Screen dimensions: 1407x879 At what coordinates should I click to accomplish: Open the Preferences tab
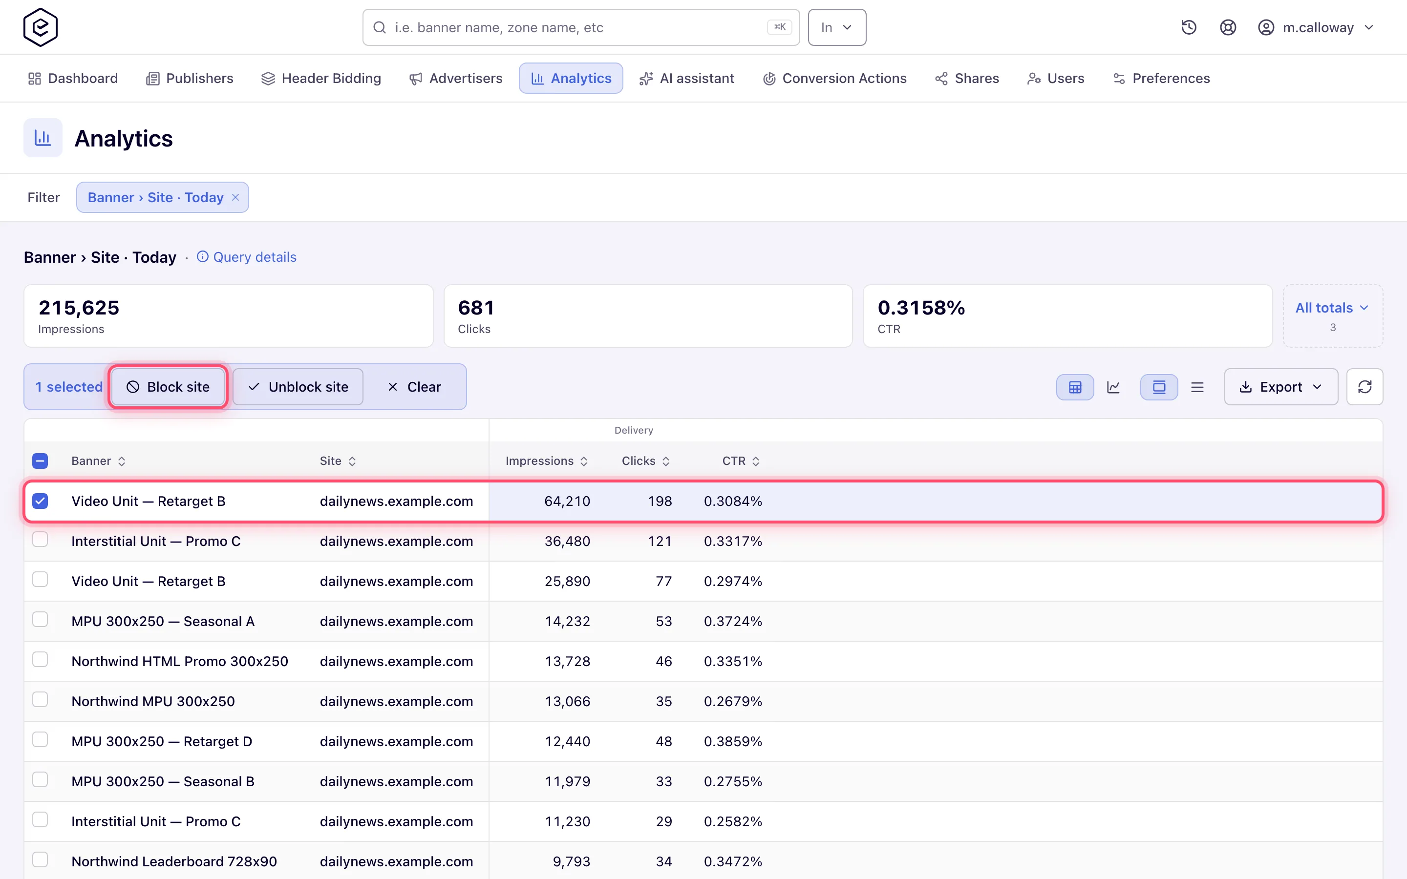[x=1161, y=79]
